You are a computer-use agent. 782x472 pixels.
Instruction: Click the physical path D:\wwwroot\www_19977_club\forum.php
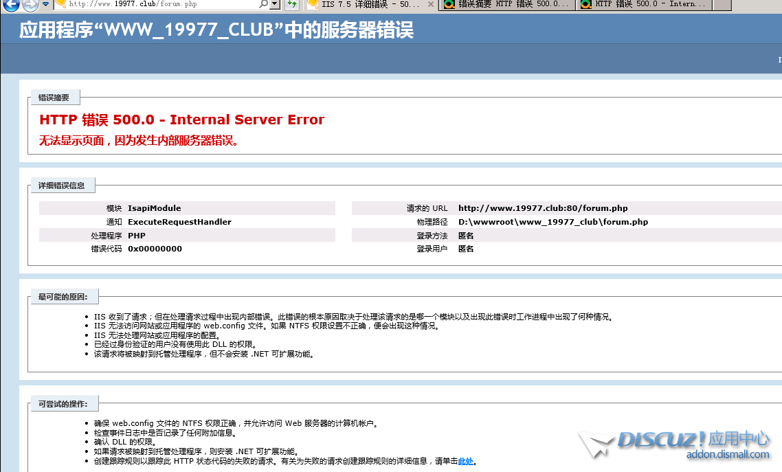click(553, 222)
